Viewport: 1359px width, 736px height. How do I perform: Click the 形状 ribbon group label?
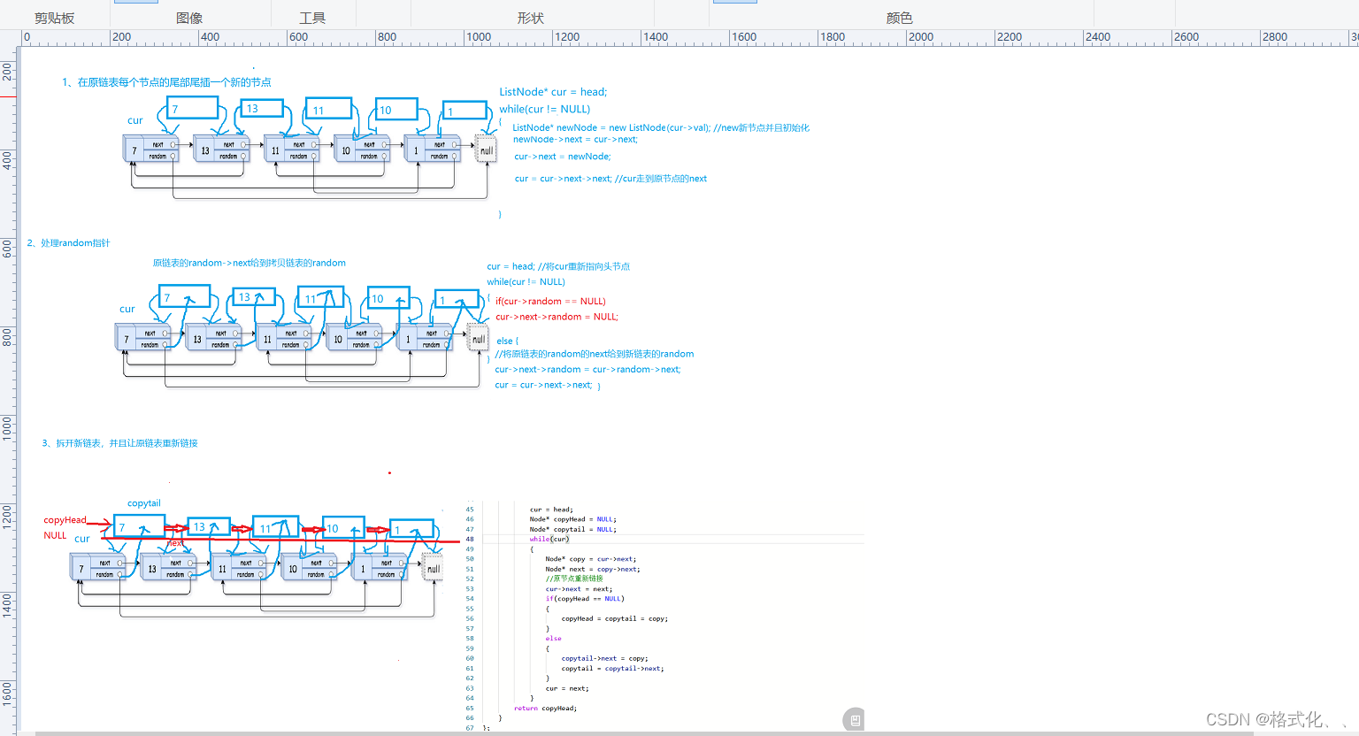pyautogui.click(x=531, y=18)
